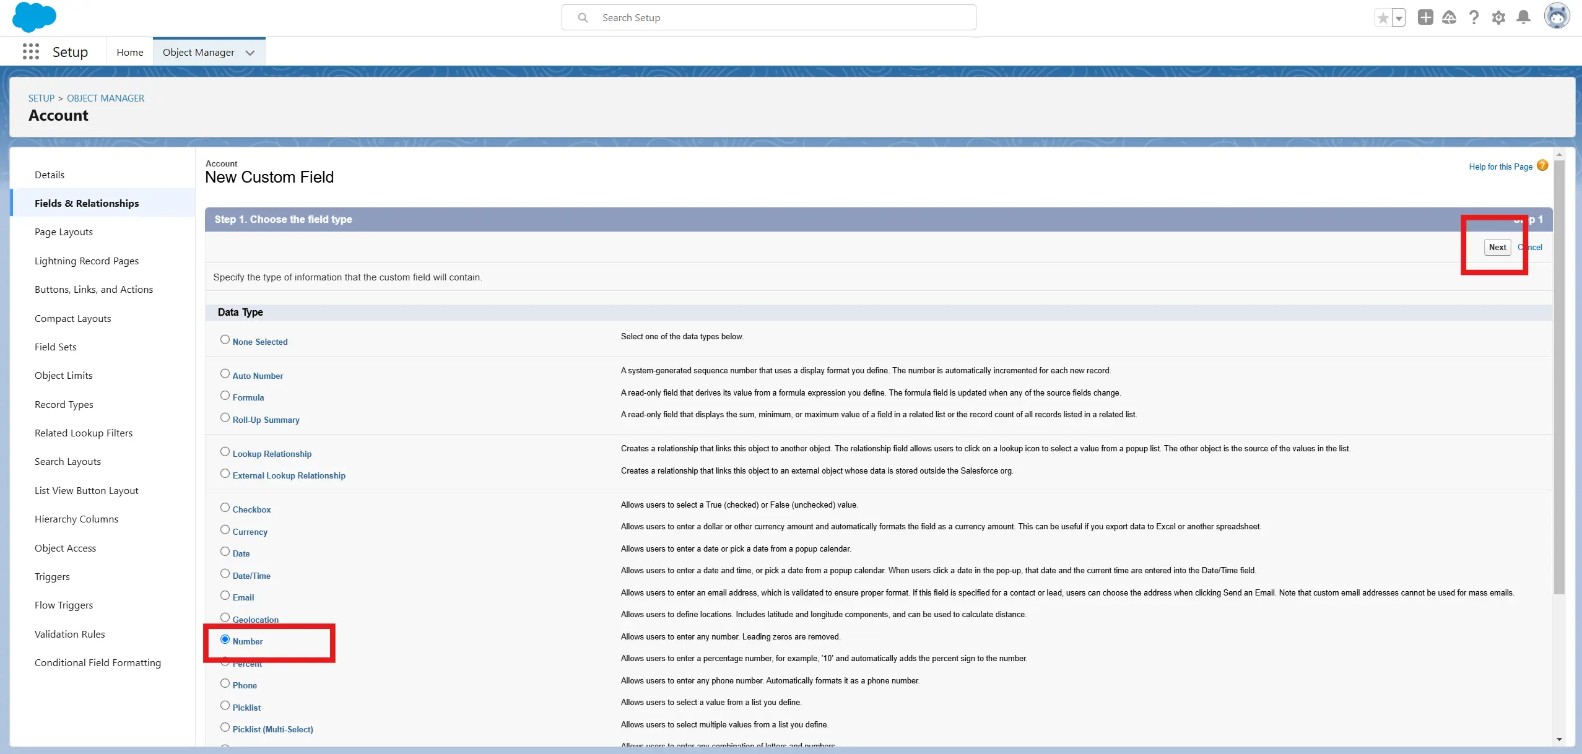The image size is (1582, 754).
Task: Open the Setup gear menu
Action: click(x=1498, y=17)
